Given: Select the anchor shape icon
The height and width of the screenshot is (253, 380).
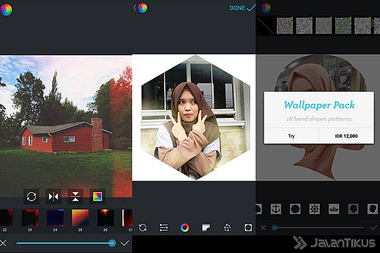Looking at the screenshot, I should [276, 209].
